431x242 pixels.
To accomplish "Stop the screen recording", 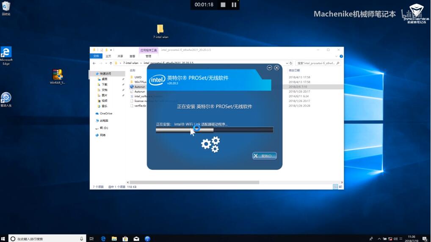I will (223, 5).
